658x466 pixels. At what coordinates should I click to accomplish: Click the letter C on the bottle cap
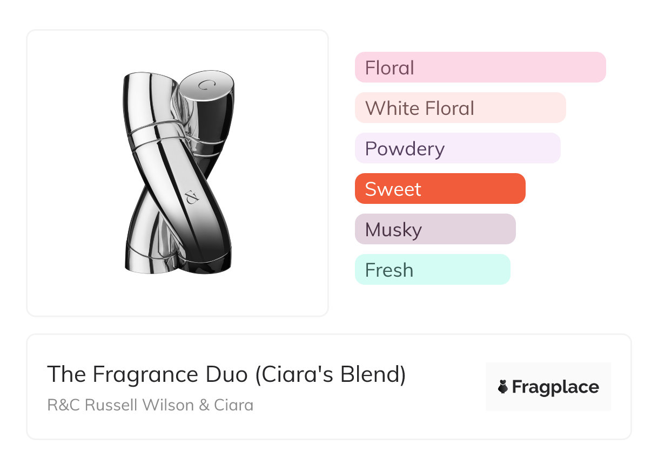204,85
